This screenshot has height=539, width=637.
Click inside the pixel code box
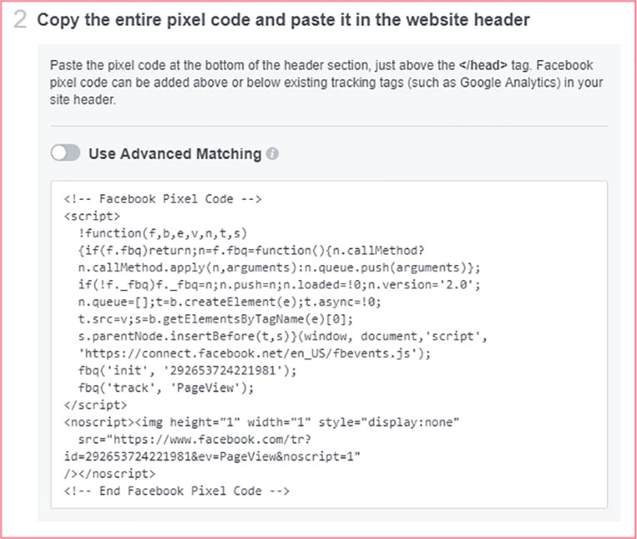(329, 345)
